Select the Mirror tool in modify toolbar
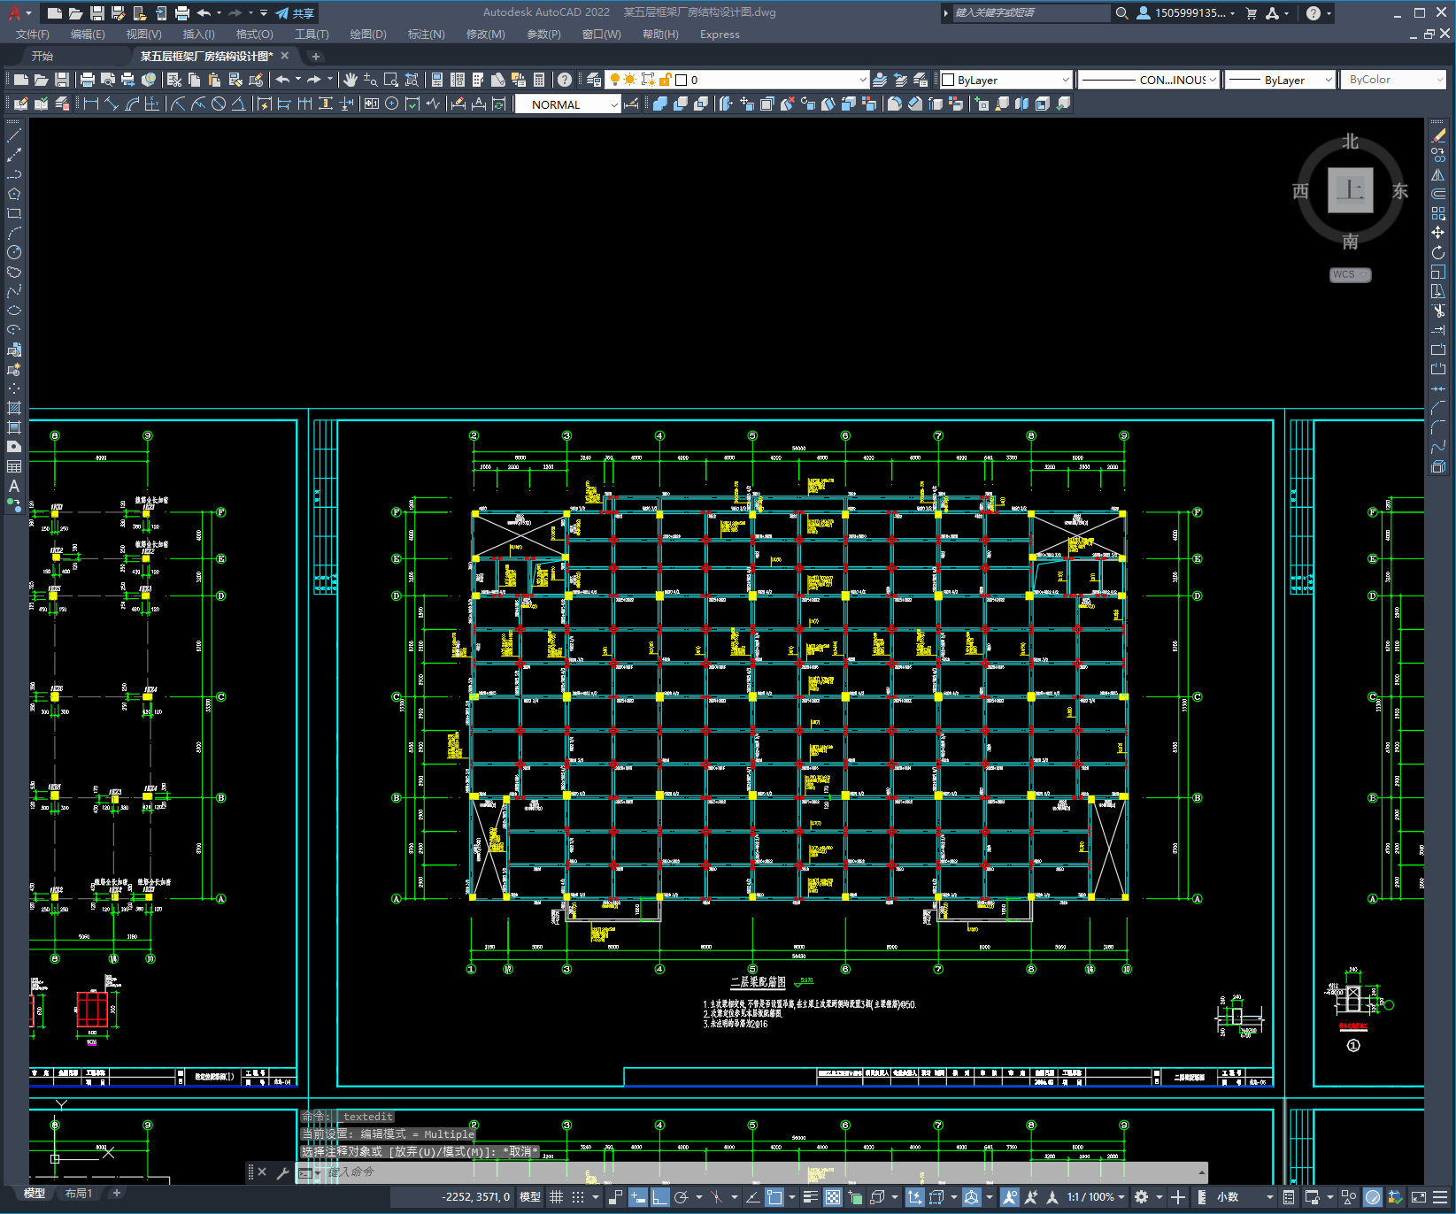 pyautogui.click(x=1438, y=174)
